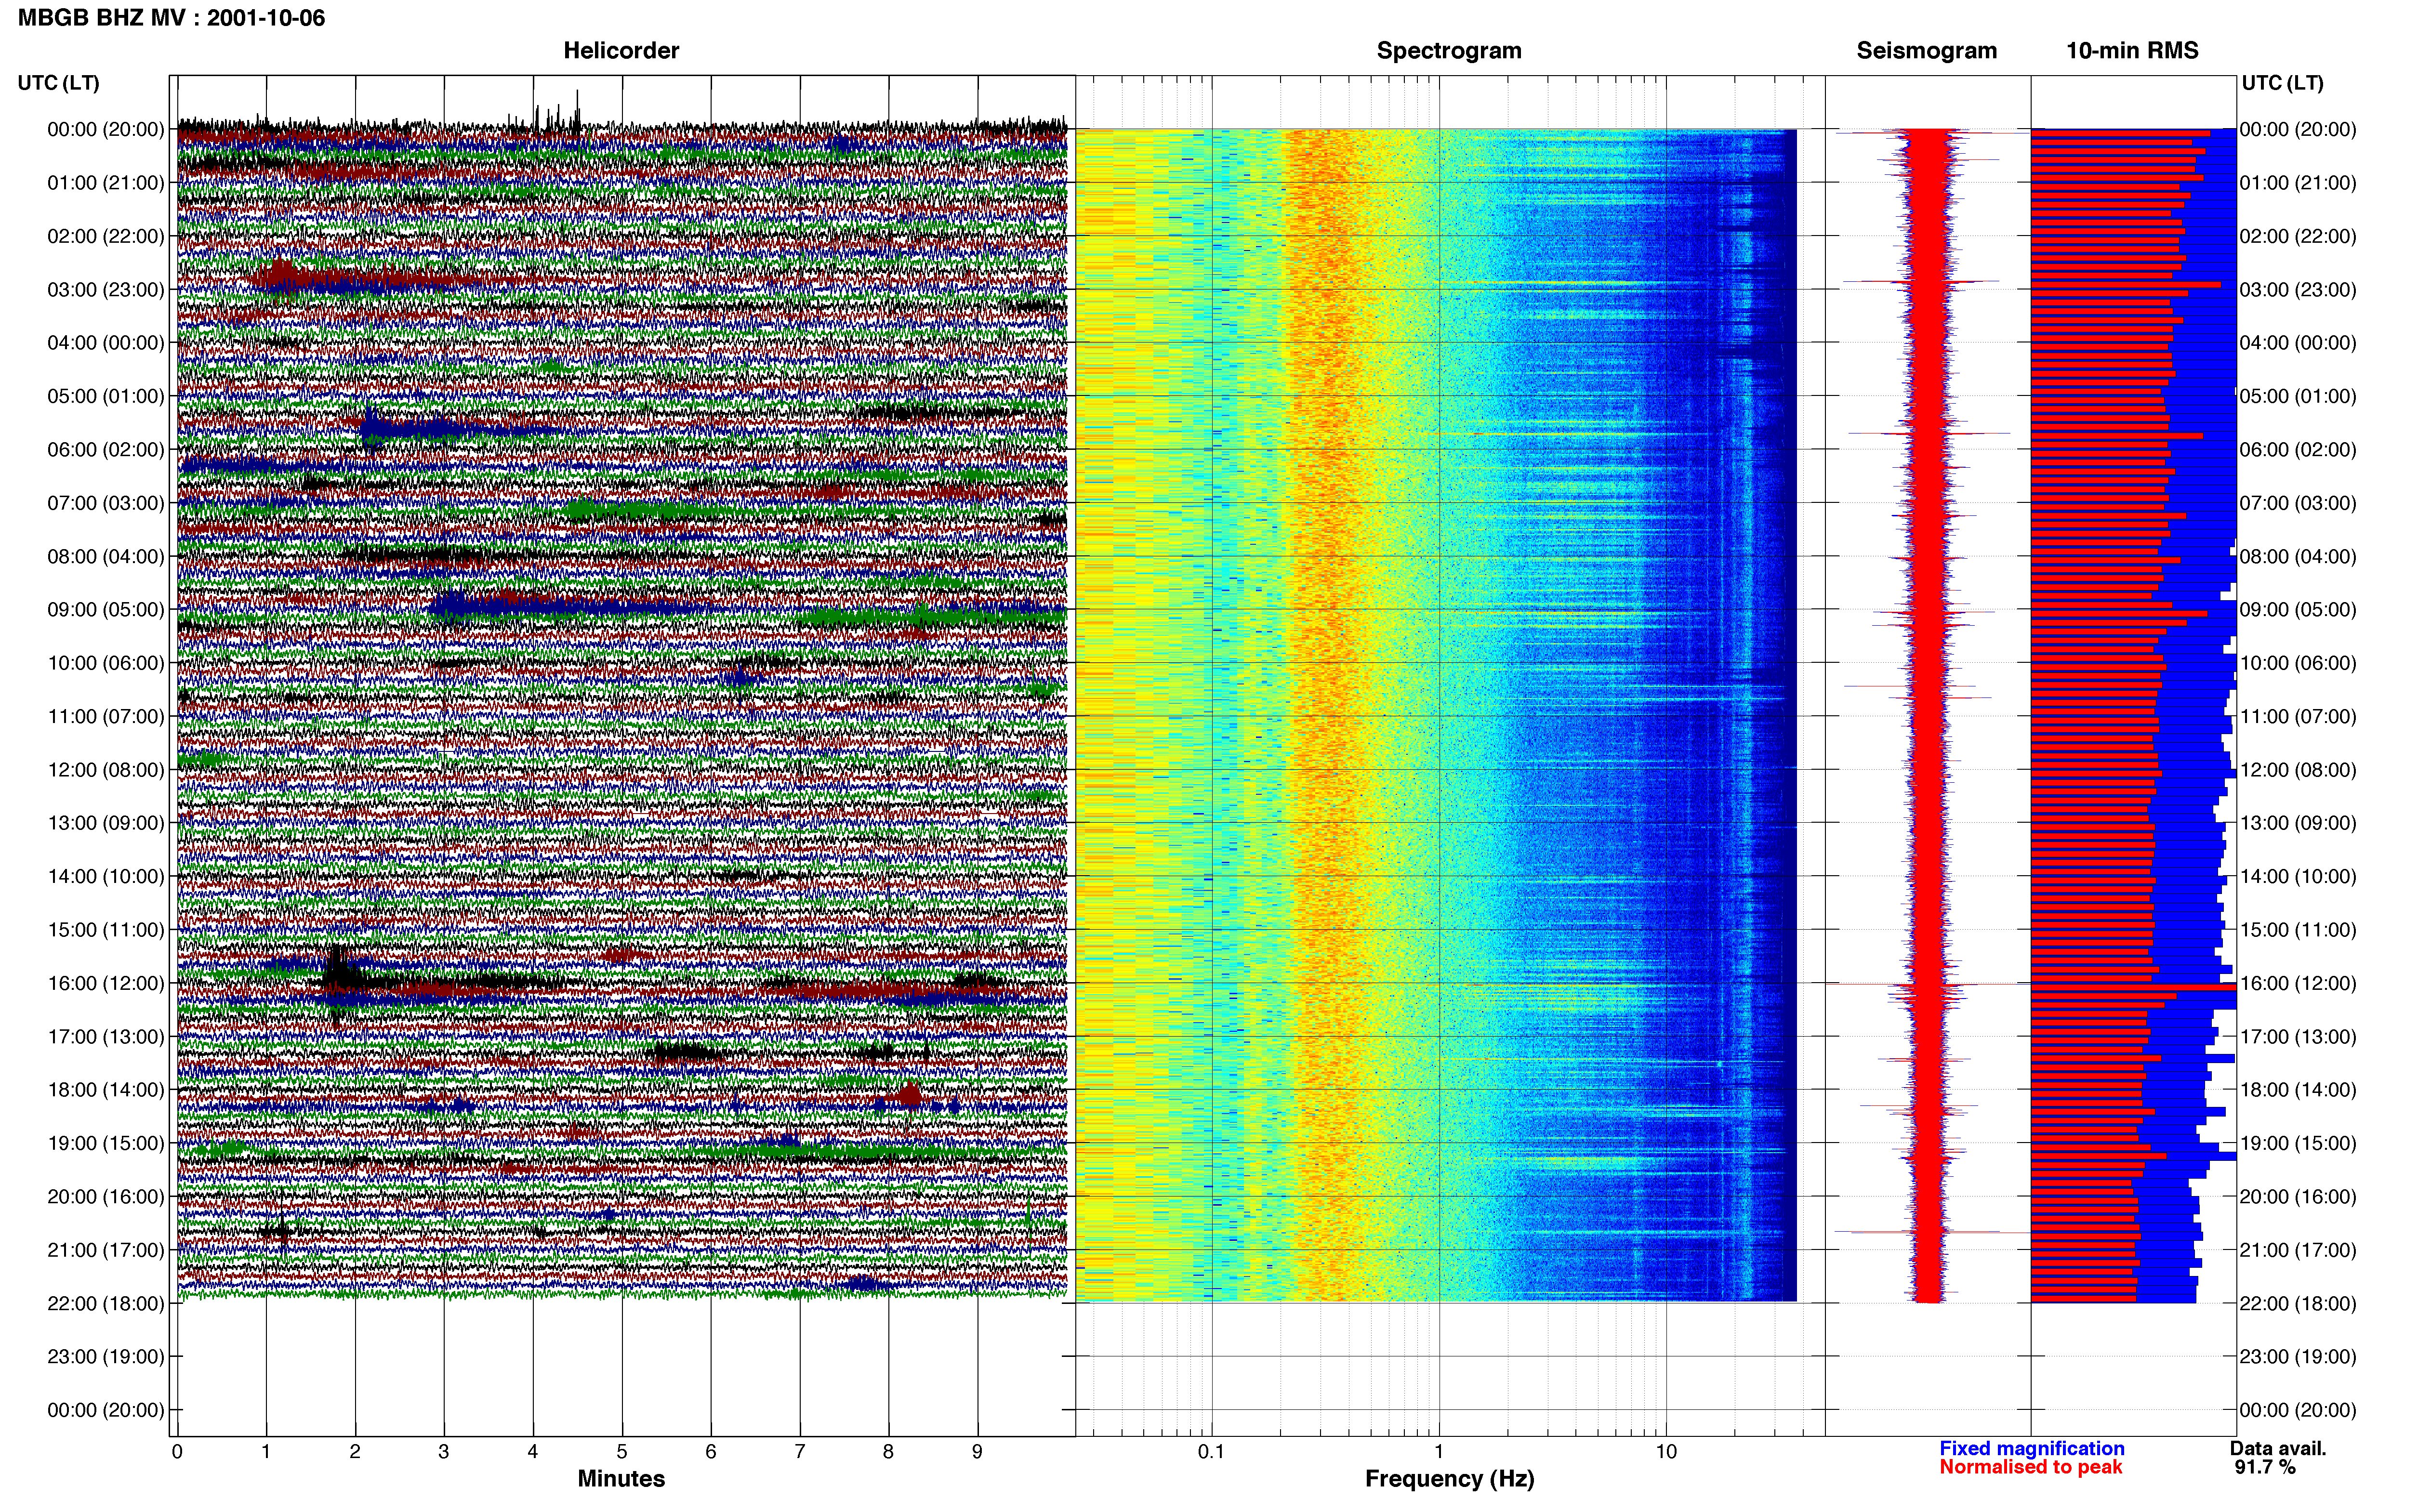Click 10:00 (06:00) on the Helicorder time axis
Screen dimensions: 2418x1512
coord(106,663)
